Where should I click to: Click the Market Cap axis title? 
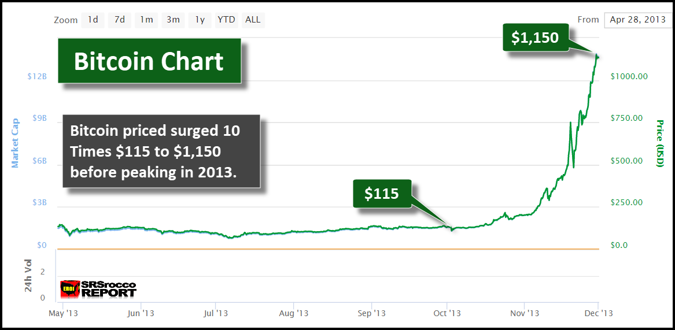pyautogui.click(x=16, y=143)
